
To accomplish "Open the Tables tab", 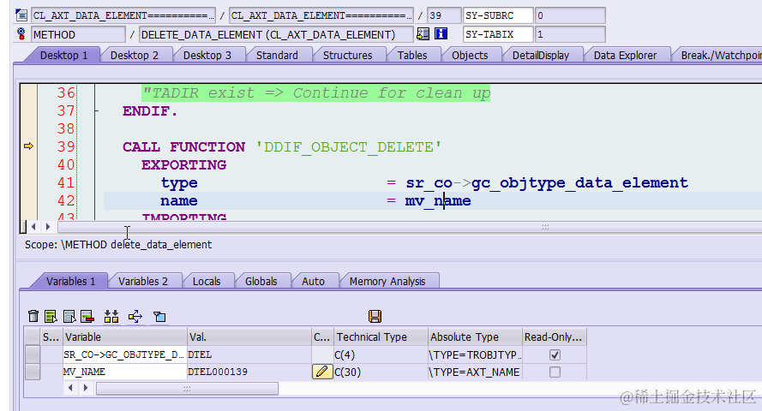I will tap(412, 56).
